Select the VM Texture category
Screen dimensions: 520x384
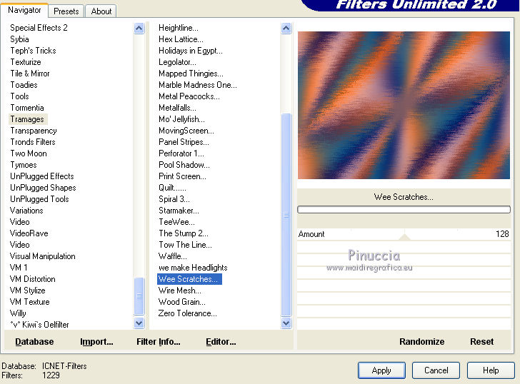(30, 302)
